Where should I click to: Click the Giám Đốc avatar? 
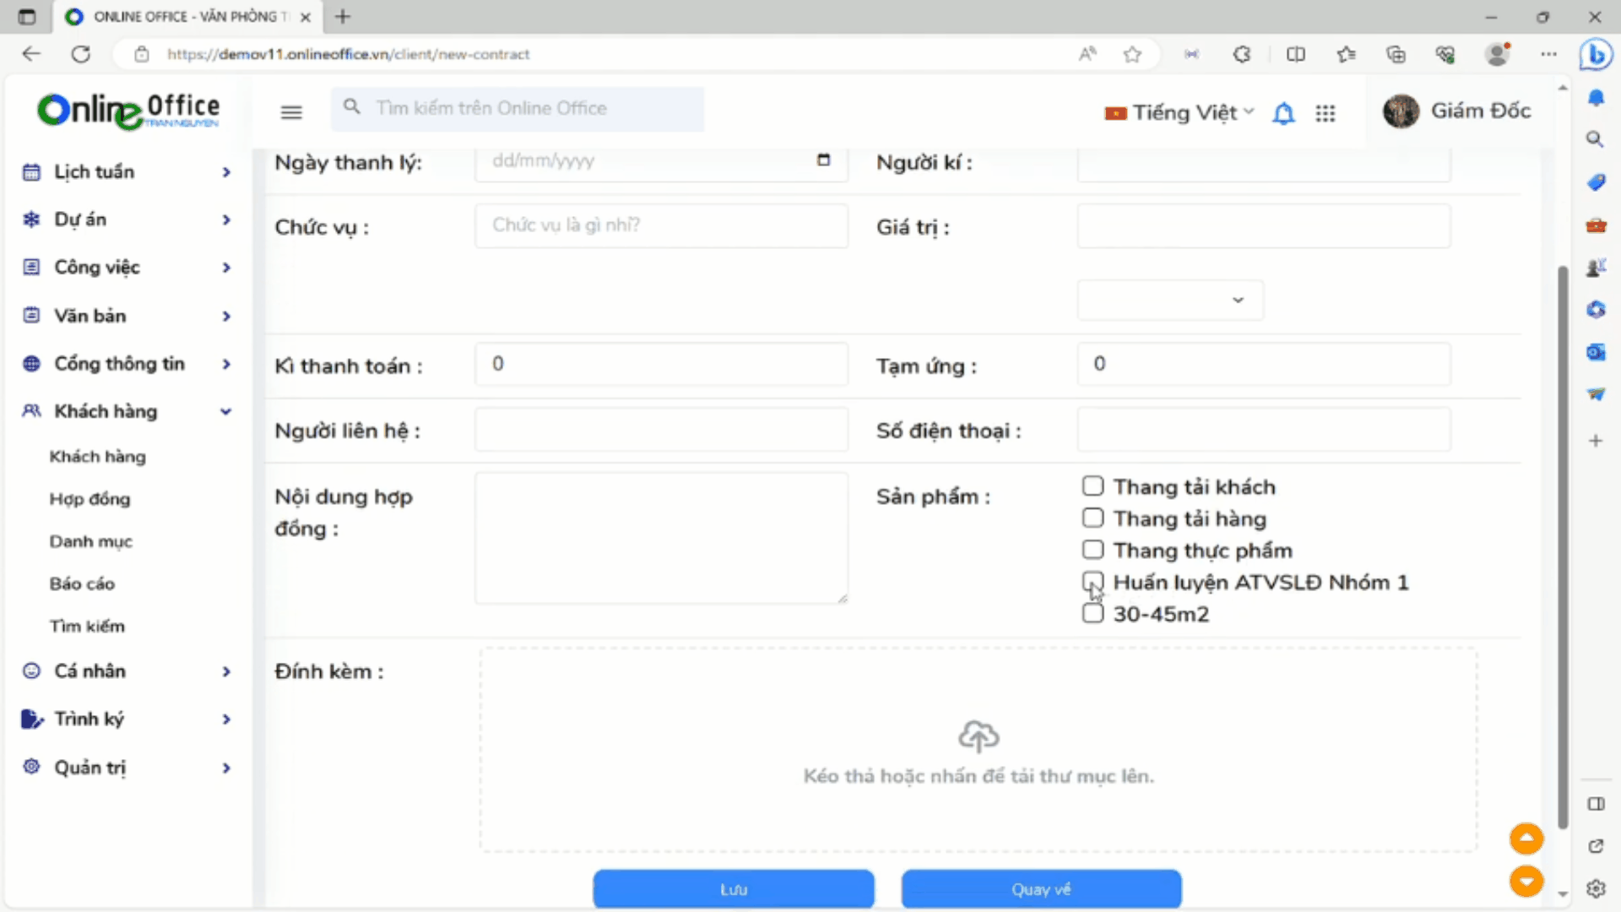[x=1401, y=111]
